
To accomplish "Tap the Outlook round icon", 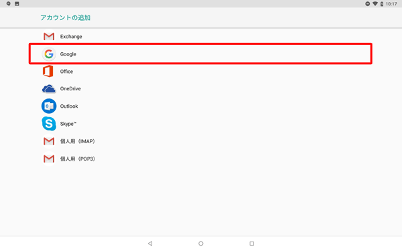I will (x=49, y=106).
